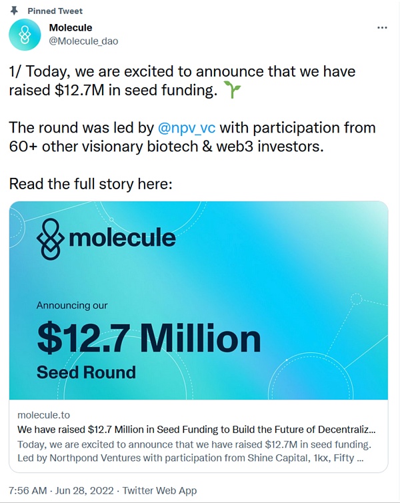
Task: Open the molecule.to domain link
Action: point(43,415)
